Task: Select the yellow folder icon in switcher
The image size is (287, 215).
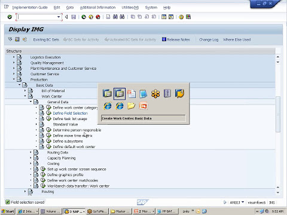Action: click(131, 106)
